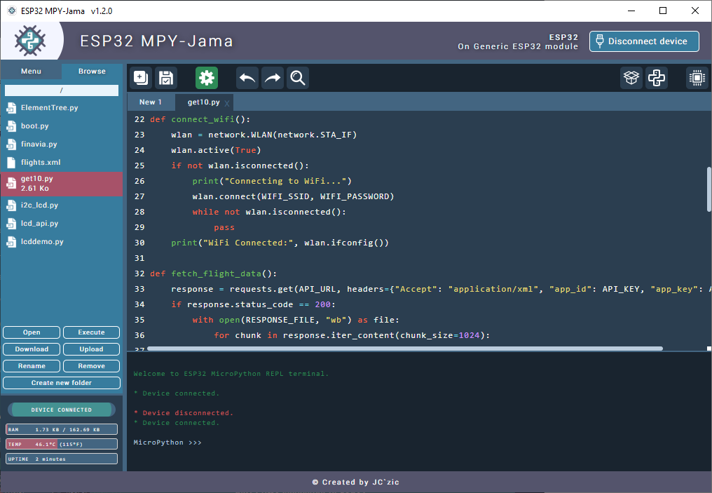Screen dimensions: 712x493
Task: Save the current file using the floppy disk icon
Action: pos(166,78)
